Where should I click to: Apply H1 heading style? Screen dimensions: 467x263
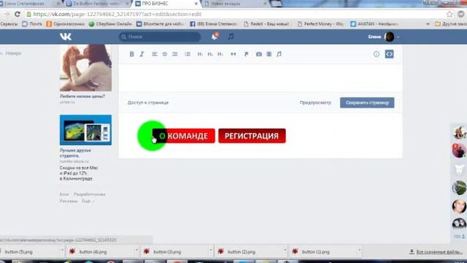coord(200,54)
